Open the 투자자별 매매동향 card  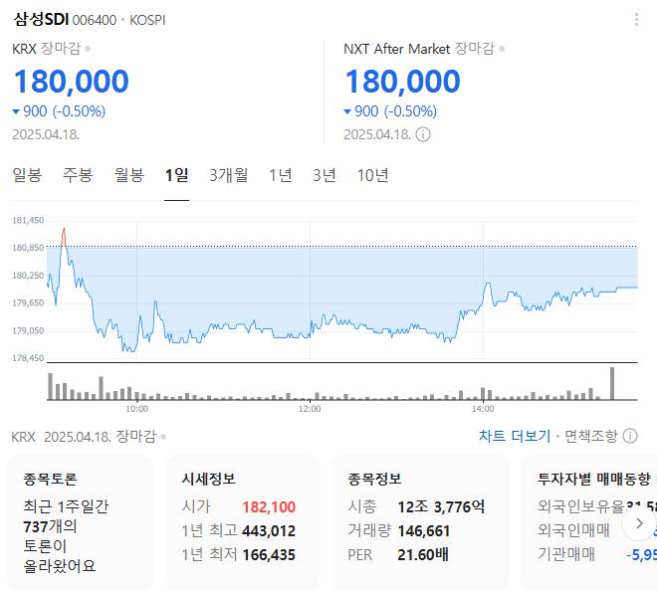588,522
